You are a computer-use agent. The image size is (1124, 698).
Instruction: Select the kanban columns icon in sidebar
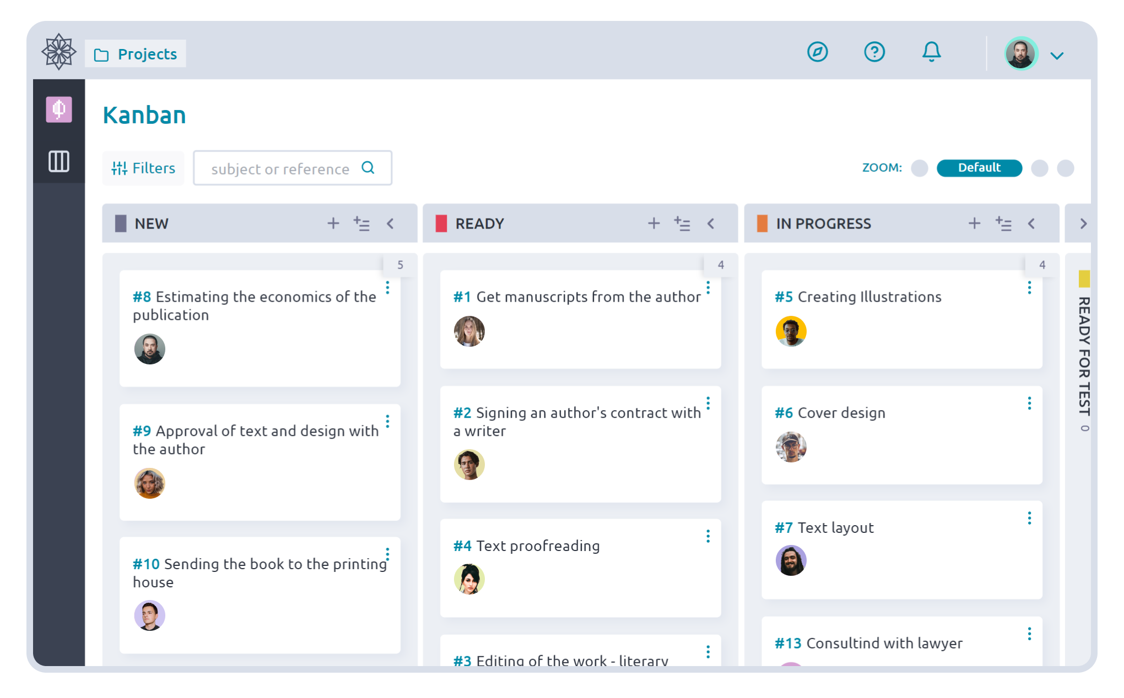tap(58, 161)
